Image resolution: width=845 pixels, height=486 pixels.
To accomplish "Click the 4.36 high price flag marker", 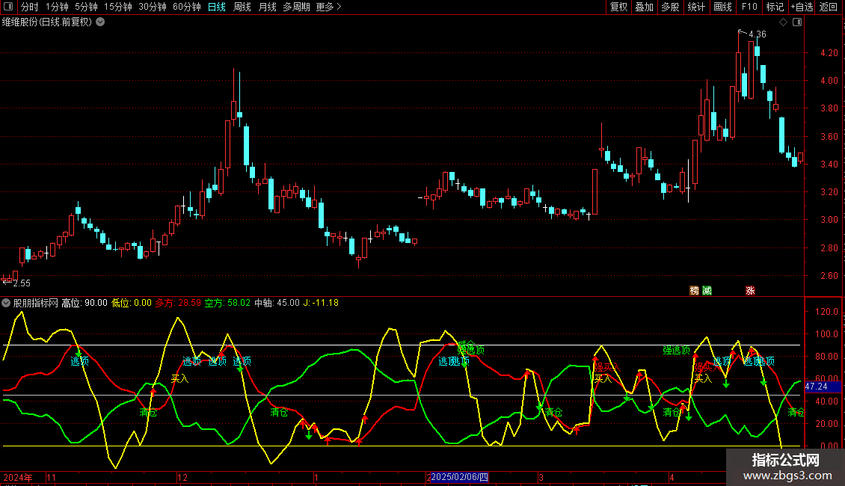I will 752,34.
